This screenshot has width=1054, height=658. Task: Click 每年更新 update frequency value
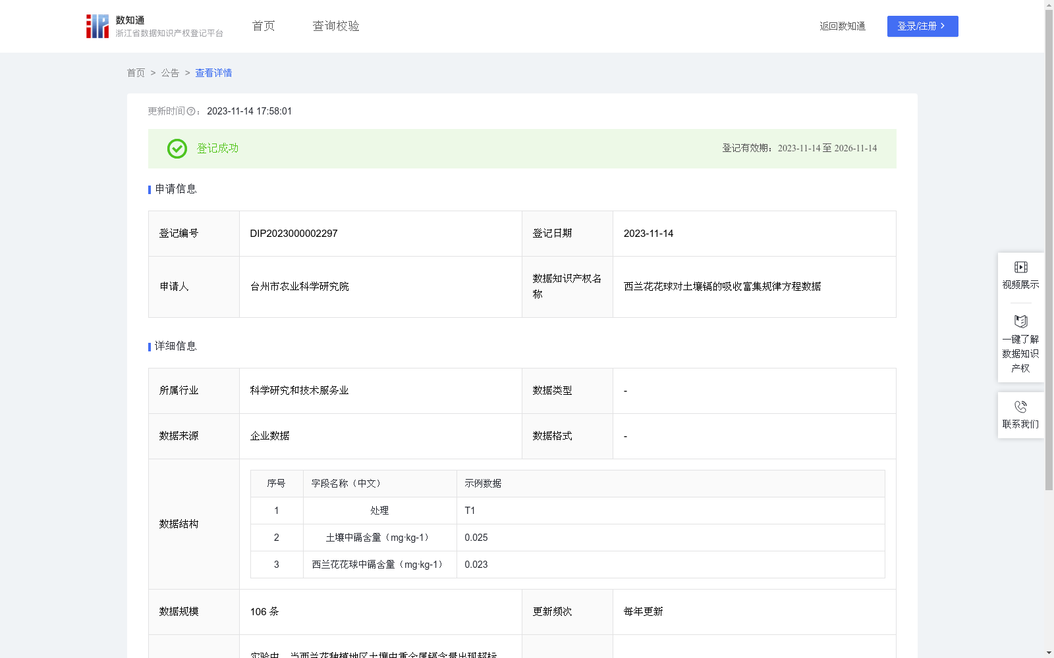click(643, 612)
